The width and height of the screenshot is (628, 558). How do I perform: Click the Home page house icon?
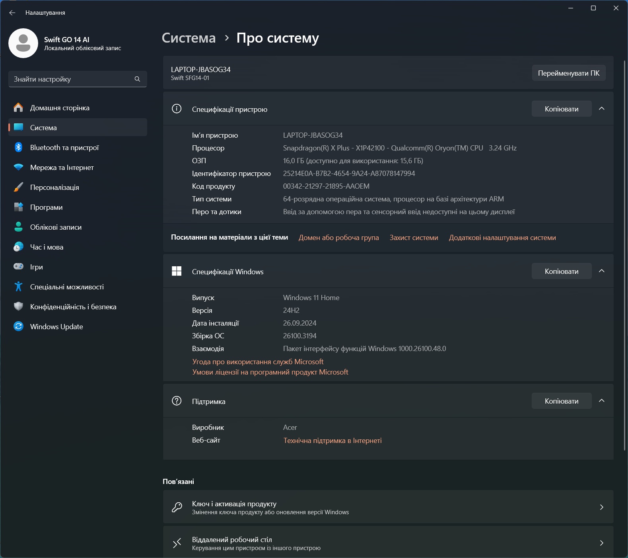pos(18,107)
